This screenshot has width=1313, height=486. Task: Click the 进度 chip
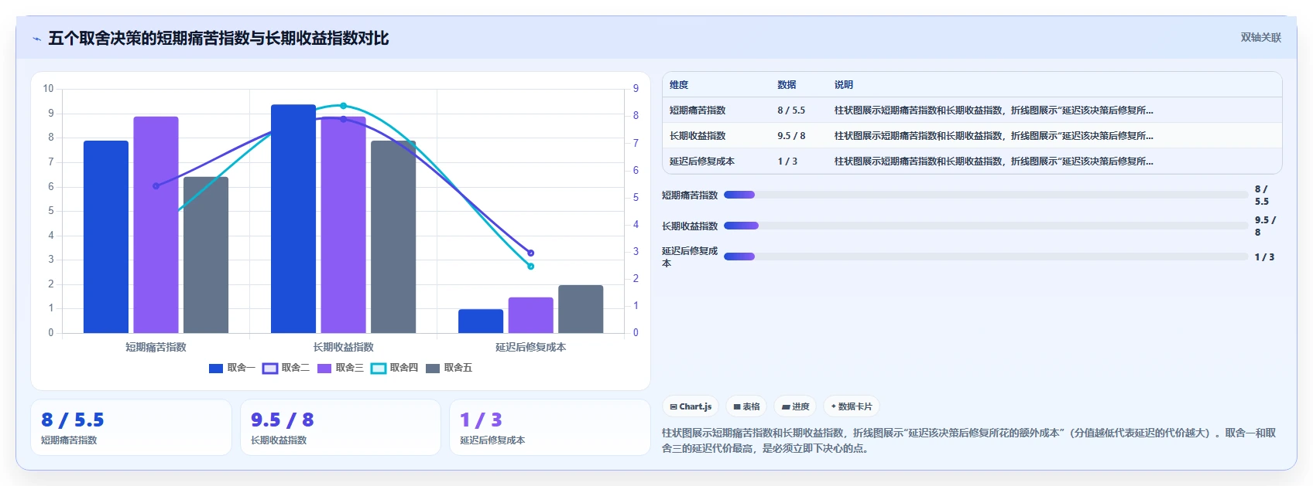[795, 406]
